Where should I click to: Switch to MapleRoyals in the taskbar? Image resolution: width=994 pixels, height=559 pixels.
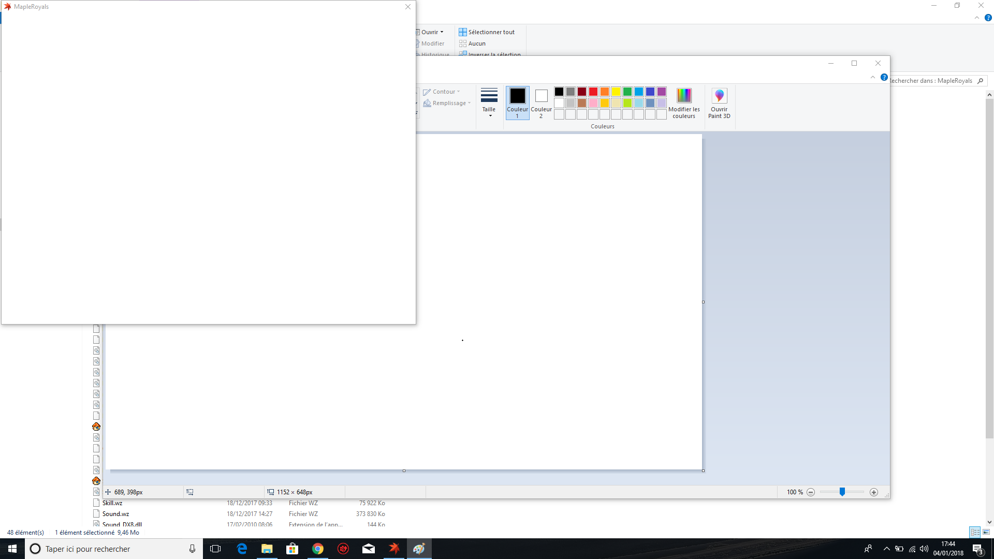pyautogui.click(x=394, y=549)
